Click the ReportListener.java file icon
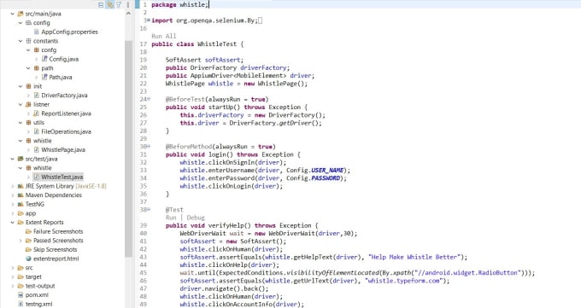Image resolution: width=581 pixels, height=308 pixels. pyautogui.click(x=36, y=113)
